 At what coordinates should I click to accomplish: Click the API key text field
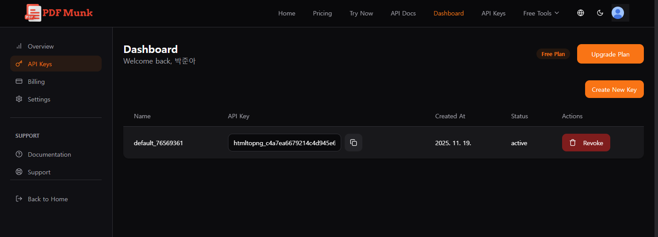[284, 143]
